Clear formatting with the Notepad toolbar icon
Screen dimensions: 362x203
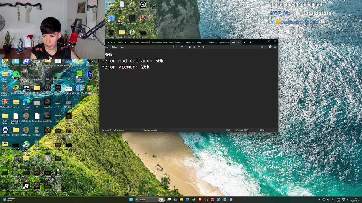tap(203, 47)
